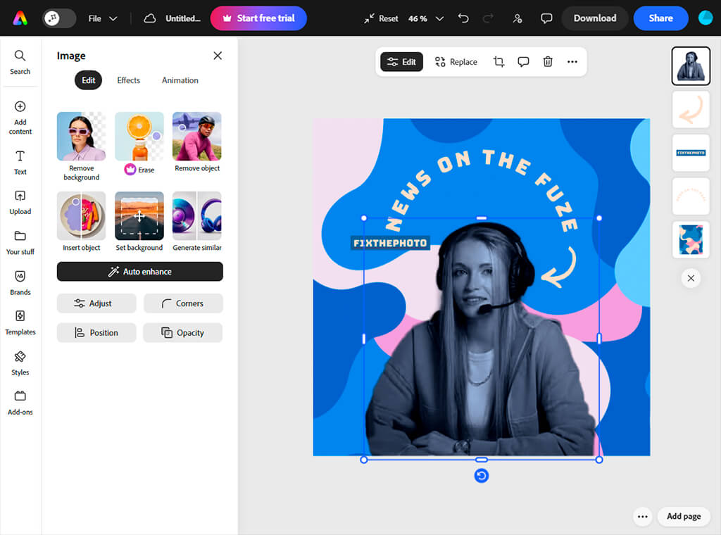Select the curved text layer thumbnail
Viewport: 721px width, 535px height.
pos(691,196)
